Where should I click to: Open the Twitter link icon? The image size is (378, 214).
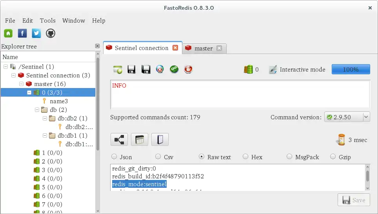[36, 33]
